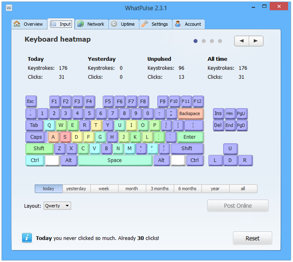The image size is (293, 262).
Task: Click the Del key on heatmap
Action: (218, 125)
